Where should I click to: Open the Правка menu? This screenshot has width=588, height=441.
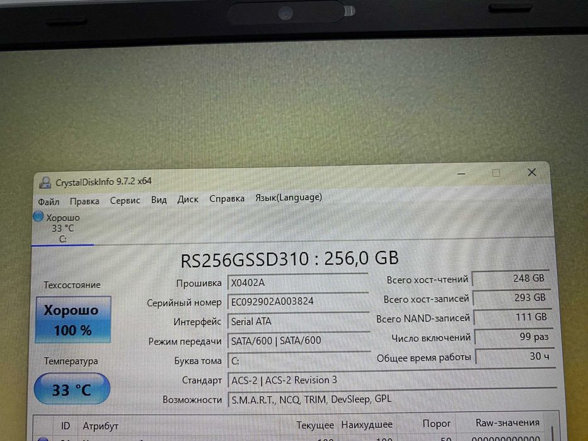point(84,201)
